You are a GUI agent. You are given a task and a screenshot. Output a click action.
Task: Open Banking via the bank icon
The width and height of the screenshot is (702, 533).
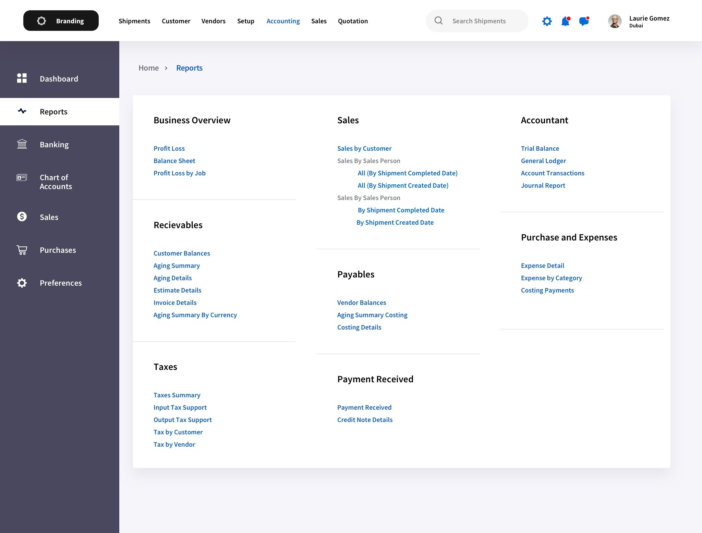[22, 144]
